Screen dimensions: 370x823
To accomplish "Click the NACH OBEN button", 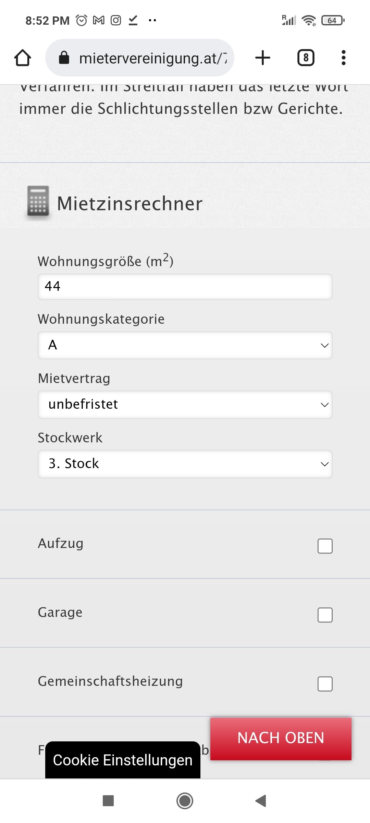I will [281, 739].
